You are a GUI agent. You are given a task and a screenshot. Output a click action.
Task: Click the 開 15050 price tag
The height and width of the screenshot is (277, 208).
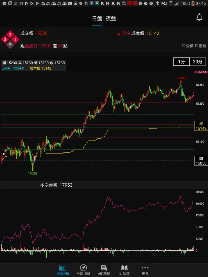pyautogui.click(x=201, y=161)
